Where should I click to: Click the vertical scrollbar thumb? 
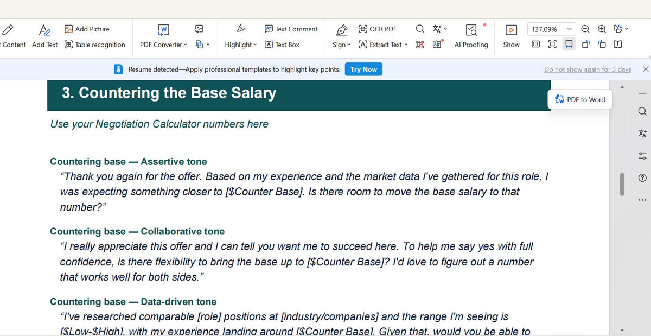[622, 184]
